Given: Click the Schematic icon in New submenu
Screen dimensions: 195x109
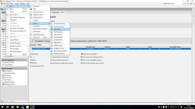Looking at the screenshot, I should (31, 6).
